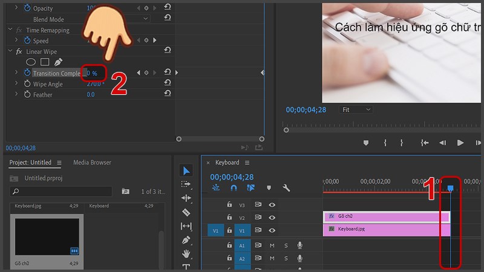
Task: Activate the Hand tool
Action: click(x=186, y=254)
